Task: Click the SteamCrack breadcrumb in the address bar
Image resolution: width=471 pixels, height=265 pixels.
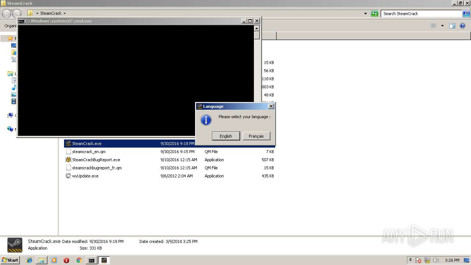Action: pos(51,13)
